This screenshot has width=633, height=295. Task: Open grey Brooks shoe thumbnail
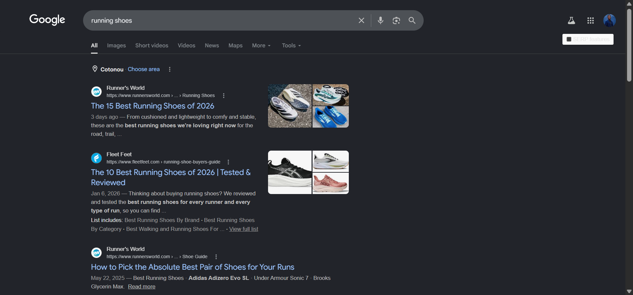331,161
